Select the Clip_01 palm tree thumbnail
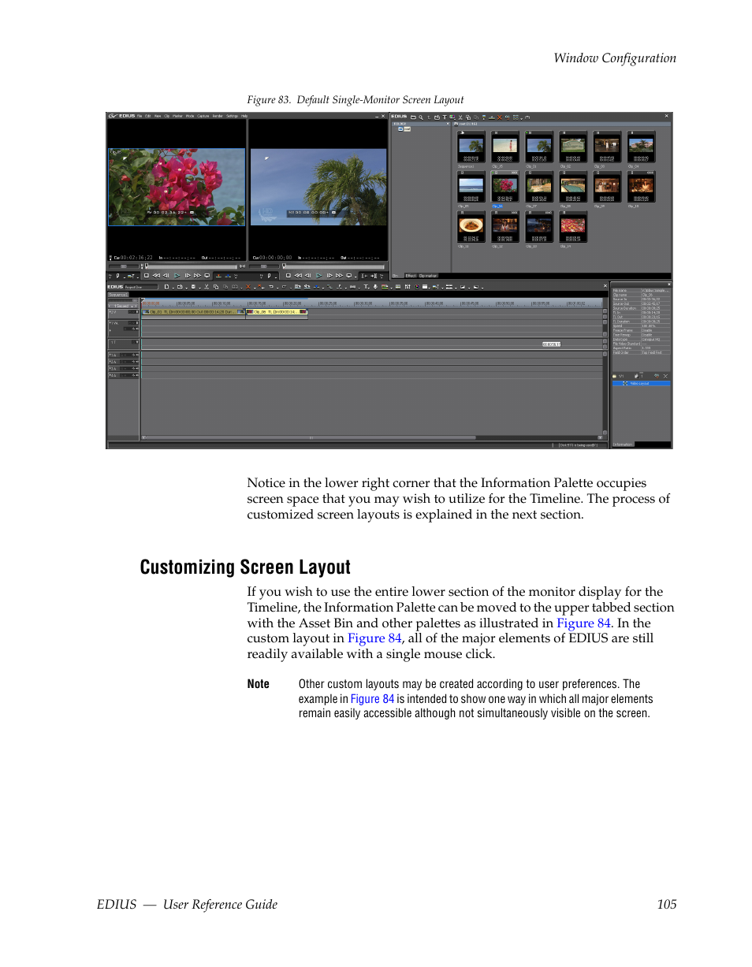 (x=539, y=147)
